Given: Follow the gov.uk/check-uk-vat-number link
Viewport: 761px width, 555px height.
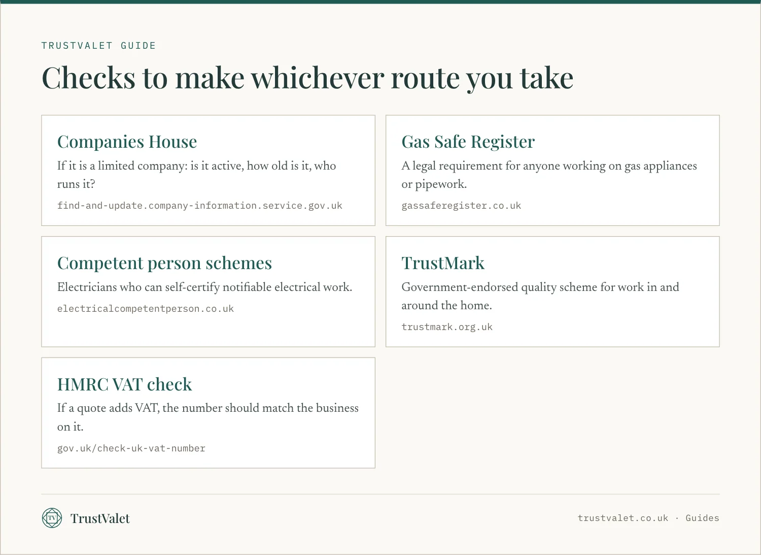Looking at the screenshot, I should click(x=131, y=448).
